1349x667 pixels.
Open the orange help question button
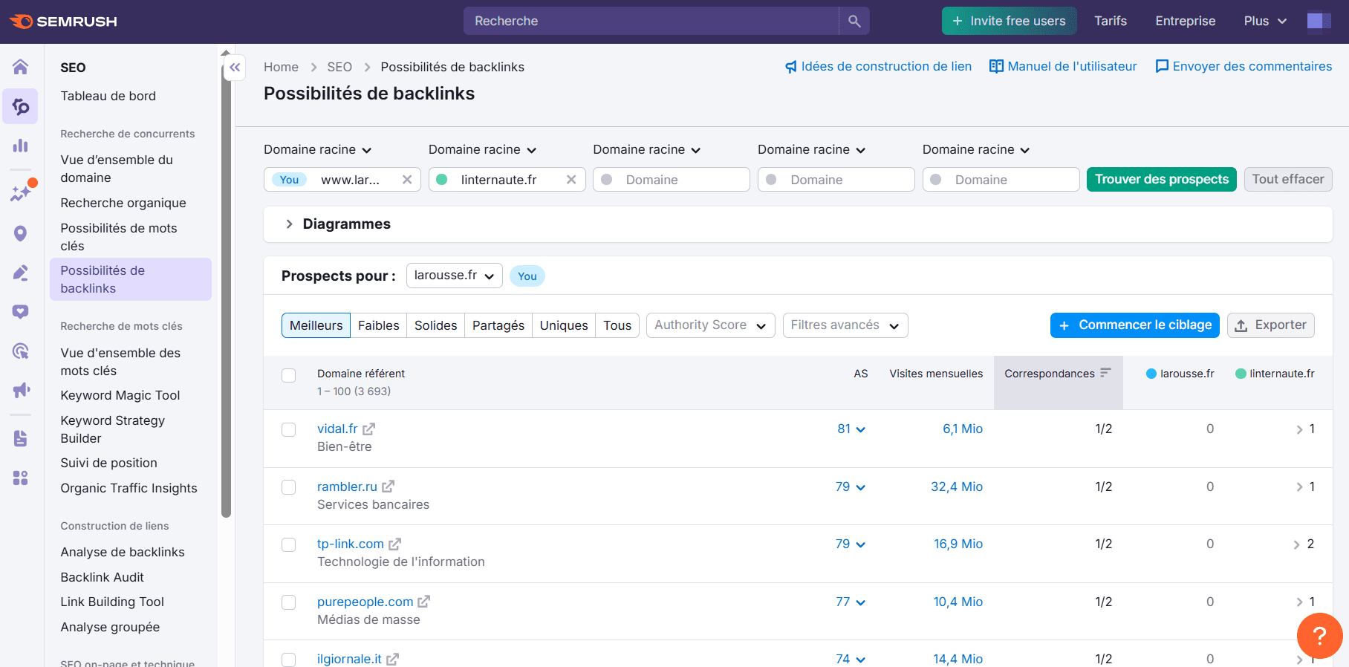(x=1319, y=636)
